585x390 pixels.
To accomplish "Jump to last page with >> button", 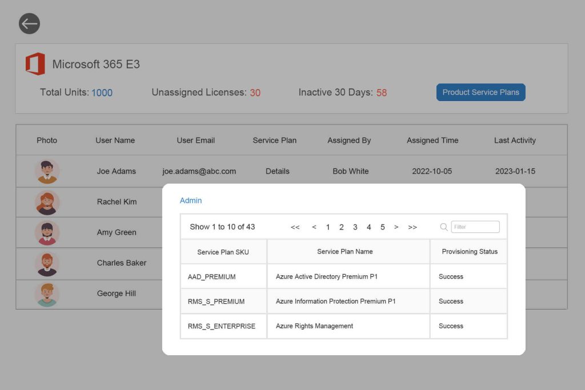I will click(x=412, y=227).
